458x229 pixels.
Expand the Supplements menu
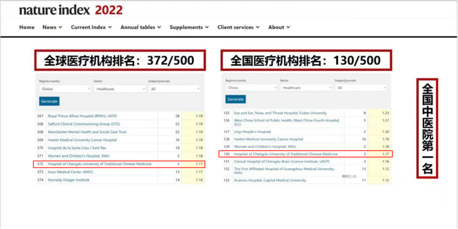[x=189, y=27]
